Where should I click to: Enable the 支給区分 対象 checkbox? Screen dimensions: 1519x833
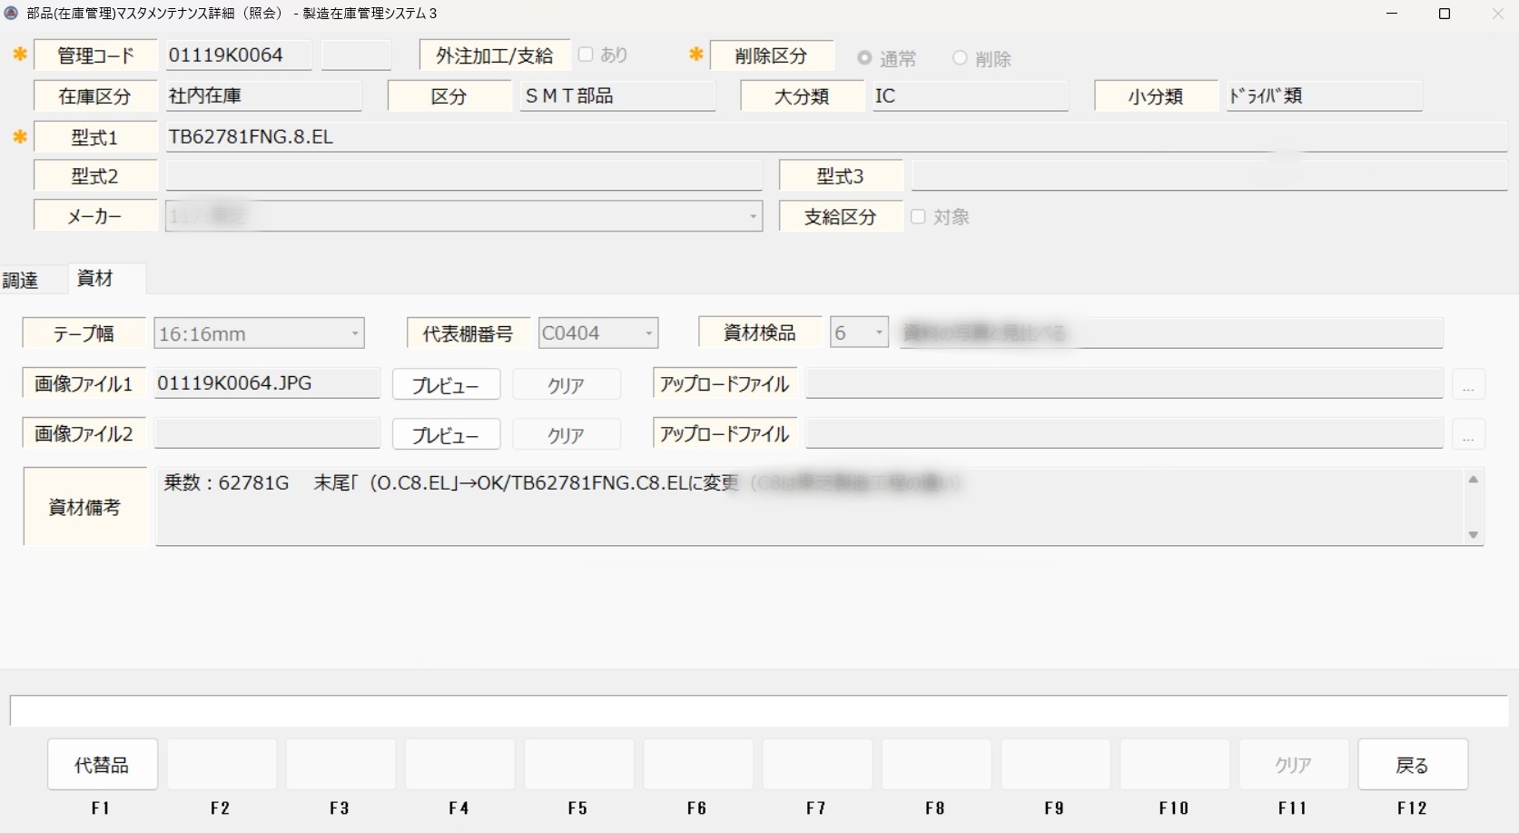coord(918,217)
